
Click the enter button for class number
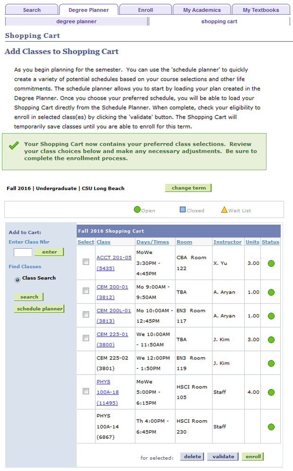coord(49,252)
